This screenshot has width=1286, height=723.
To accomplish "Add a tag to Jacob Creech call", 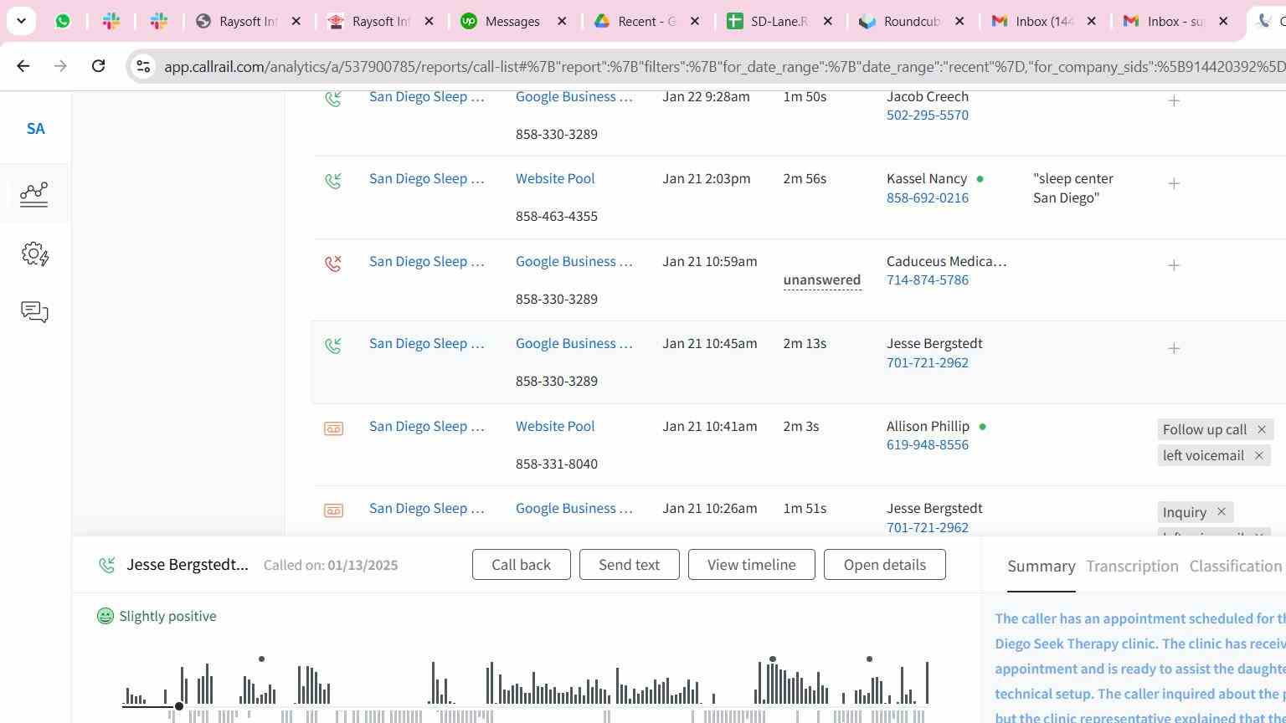I will point(1174,100).
